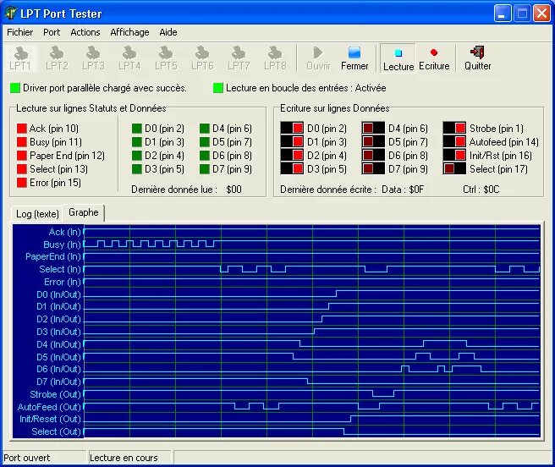
Task: Toggle the Init/Rst (pin 16) switch
Action: 454,155
